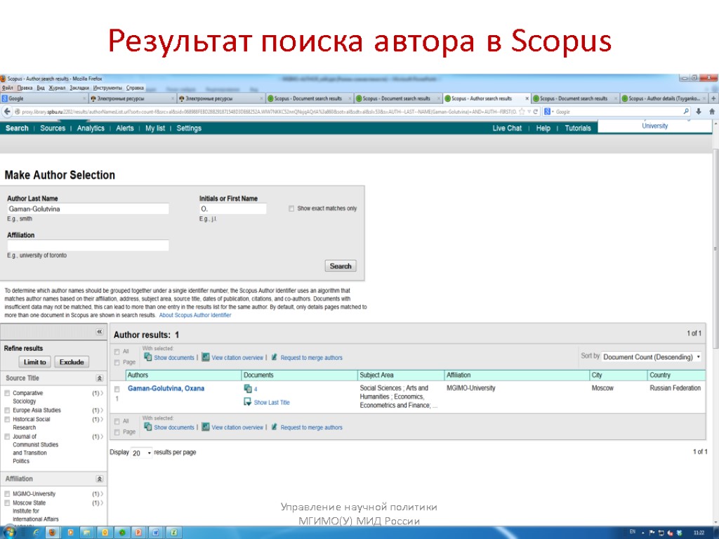Open the Firefox downloads arrow icon
Screen dimensions: 719x539
click(699, 112)
